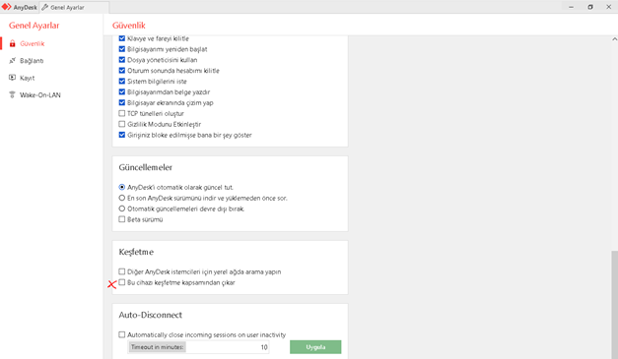
Task: Enable TCP tünelleri oluştur checkbox
Action: (x=122, y=113)
